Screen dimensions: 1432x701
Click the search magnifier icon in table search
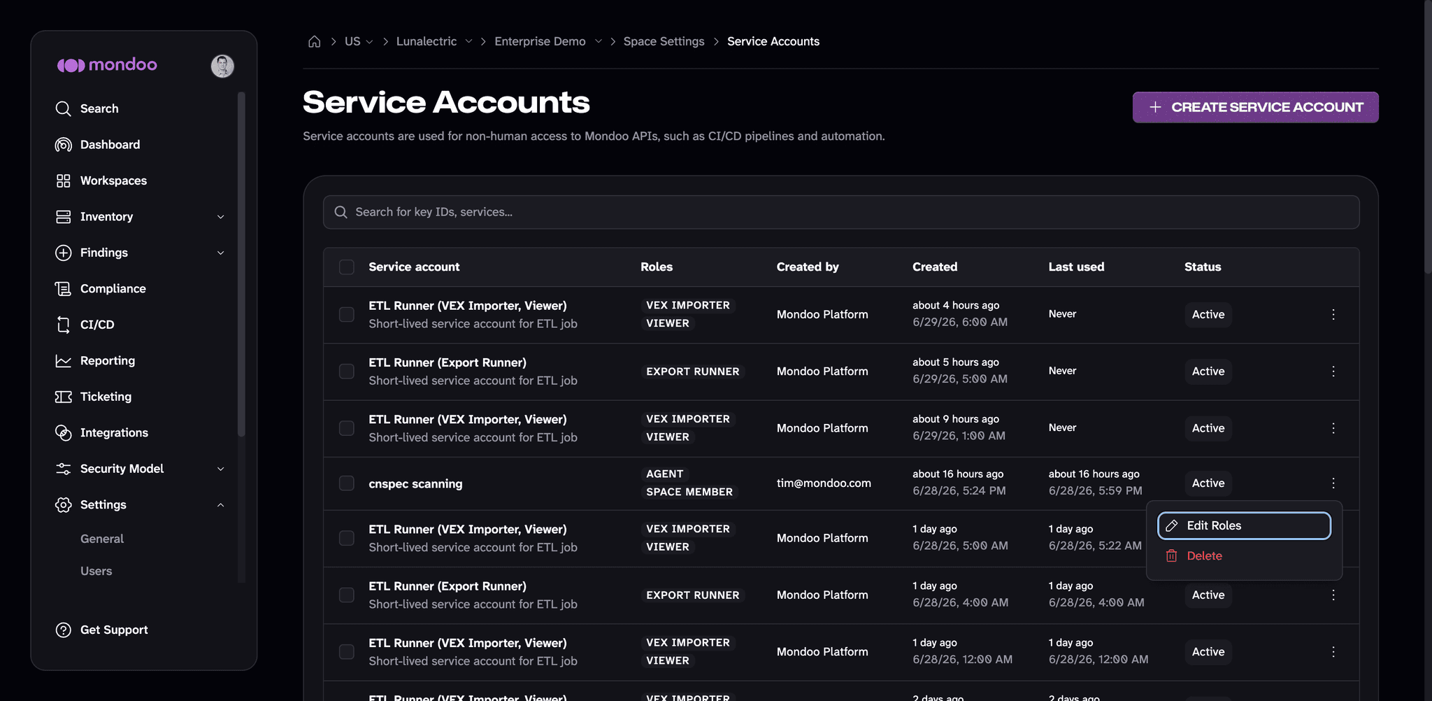coord(341,212)
